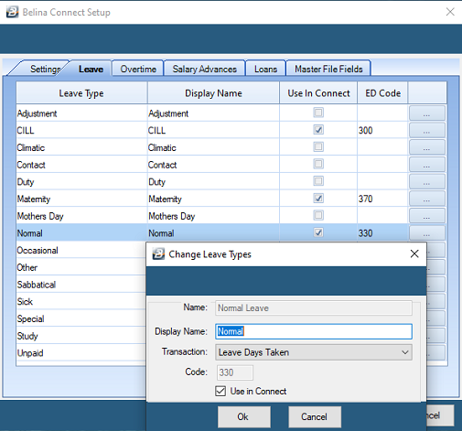Click ellipsis button for Mothers Day row
462x431 pixels.
pos(427,216)
